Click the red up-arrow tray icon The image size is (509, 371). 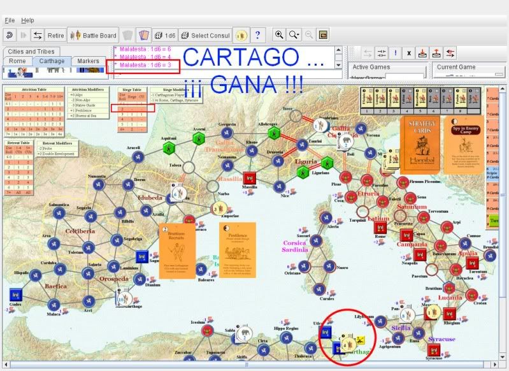[436, 54]
